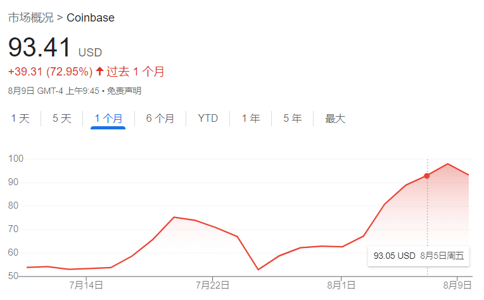Click the 60 y-axis label
The width and height of the screenshot is (484, 300).
[x=13, y=252]
